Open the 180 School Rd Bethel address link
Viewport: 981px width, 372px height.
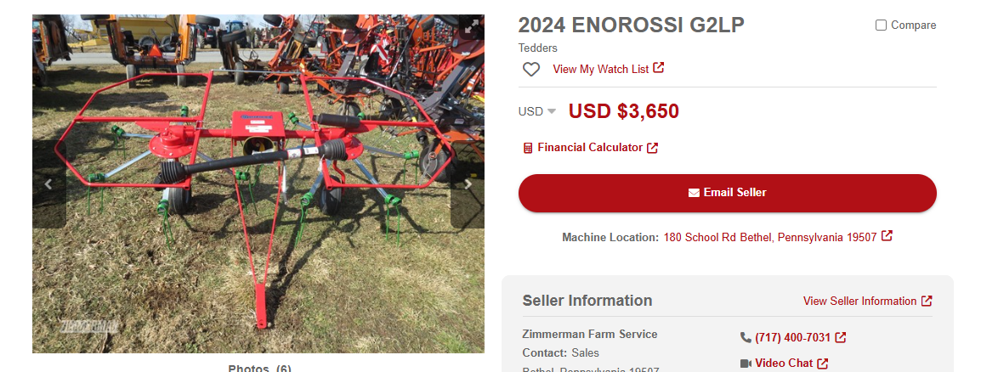[770, 238]
